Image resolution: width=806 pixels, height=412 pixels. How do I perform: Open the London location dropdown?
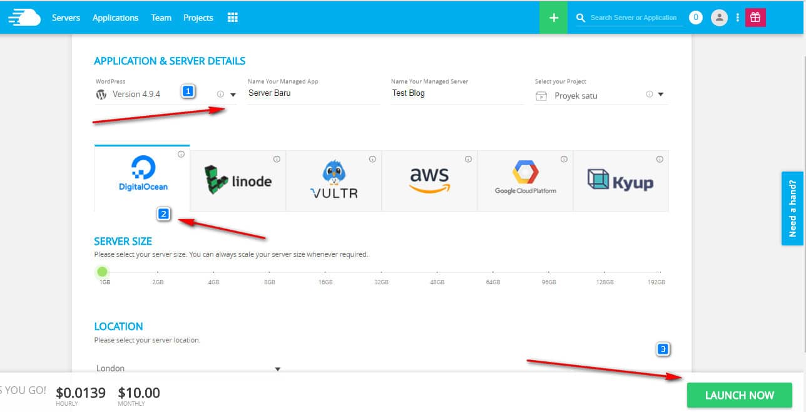point(188,368)
